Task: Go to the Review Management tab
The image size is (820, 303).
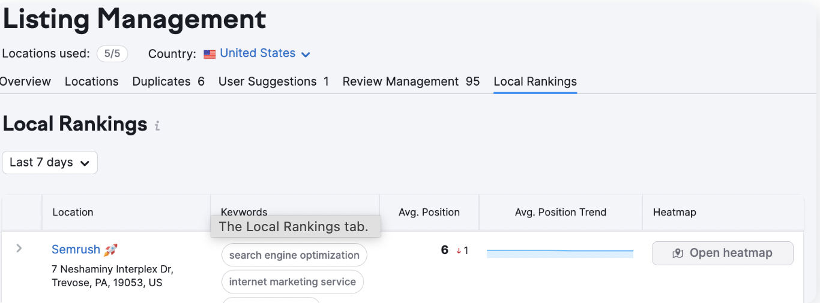Action: (x=411, y=81)
